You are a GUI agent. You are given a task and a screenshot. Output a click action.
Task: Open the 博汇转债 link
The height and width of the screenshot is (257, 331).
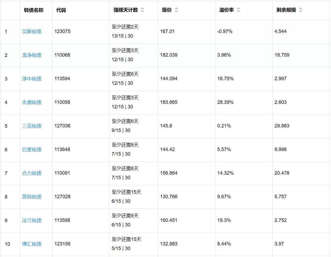click(32, 244)
